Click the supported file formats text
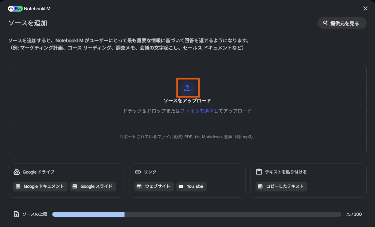The width and height of the screenshot is (375, 227). point(186,137)
